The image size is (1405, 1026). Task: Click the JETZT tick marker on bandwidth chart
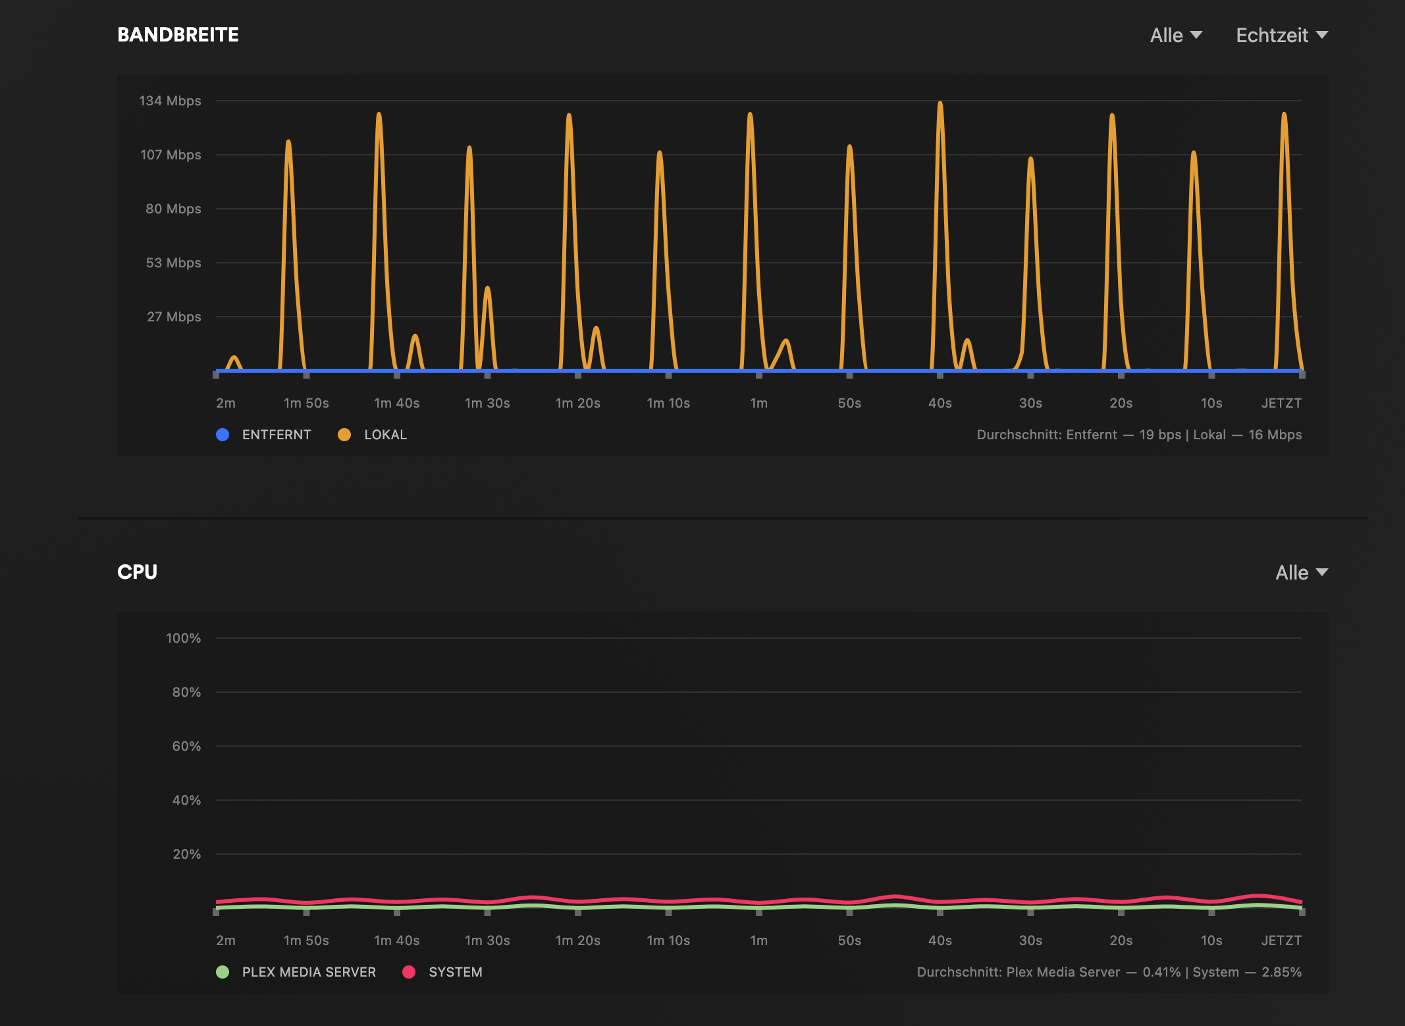[x=1302, y=375]
